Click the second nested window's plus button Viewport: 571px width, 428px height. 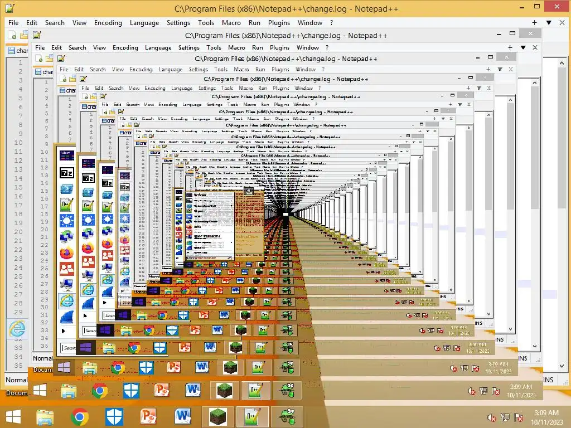pyautogui.click(x=510, y=47)
